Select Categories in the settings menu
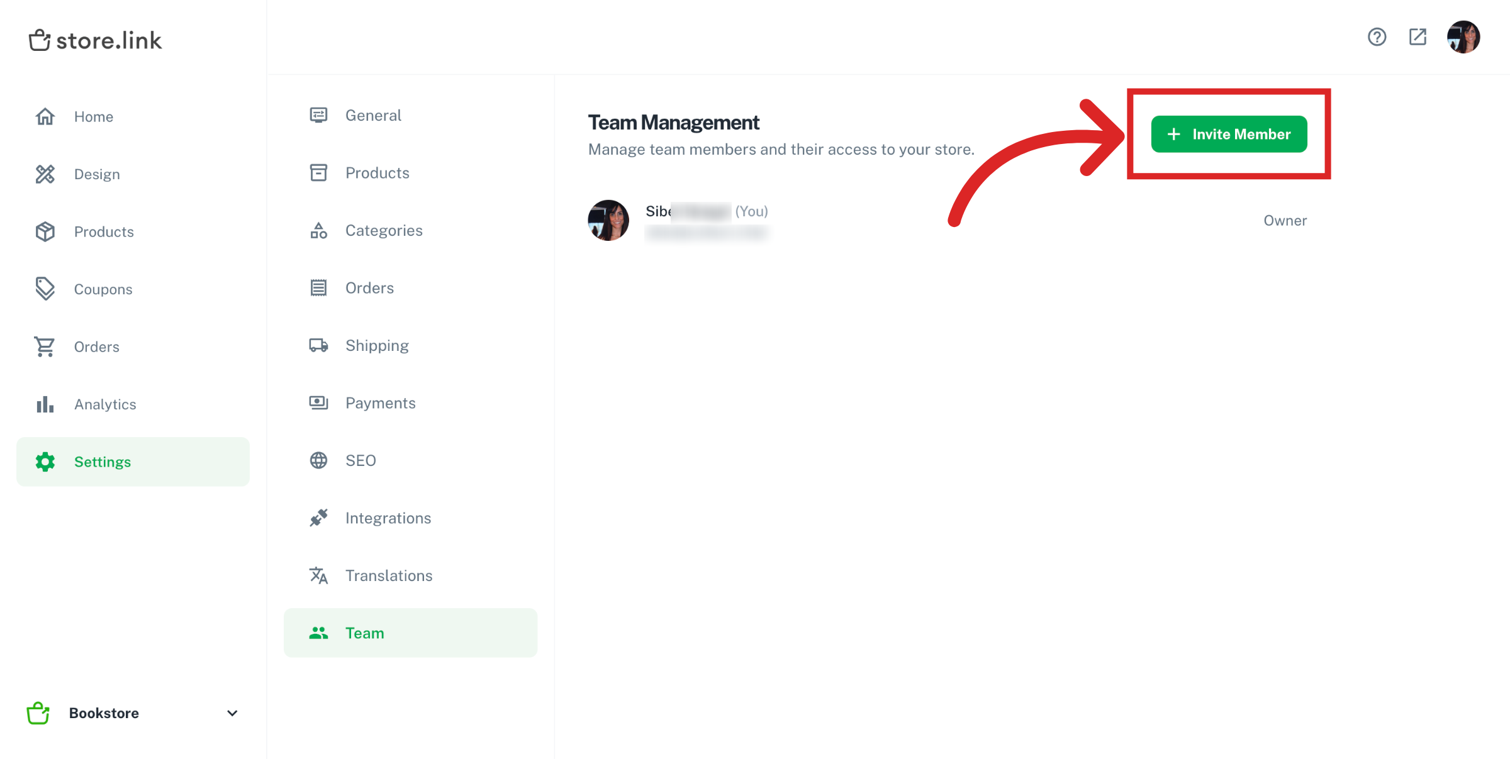Screen dimensions: 1510x759 click(x=384, y=230)
